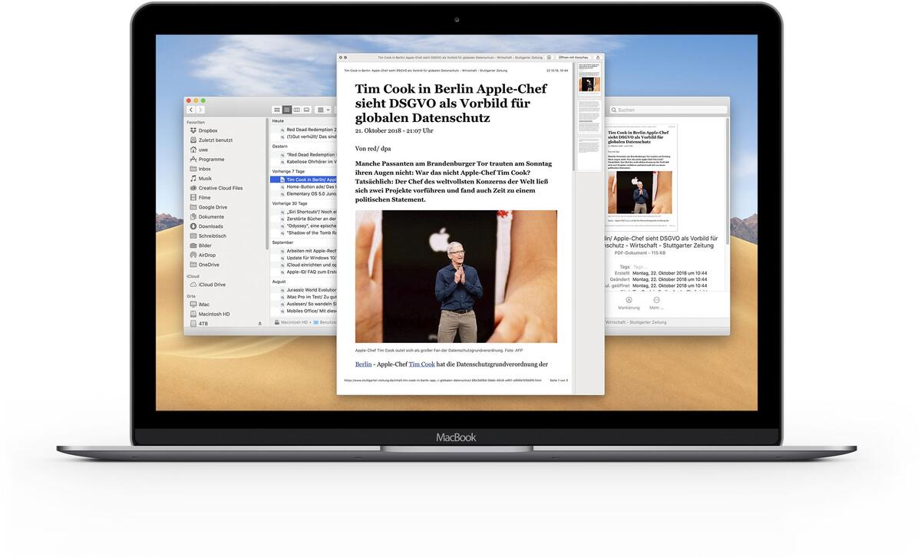The height and width of the screenshot is (557, 921).
Task: Click Macintosh HD in the path bar
Action: pyautogui.click(x=295, y=321)
